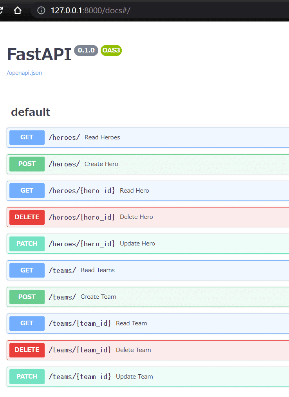Click the POST badge for Create Team
The width and height of the screenshot is (289, 397).
pyautogui.click(x=27, y=297)
